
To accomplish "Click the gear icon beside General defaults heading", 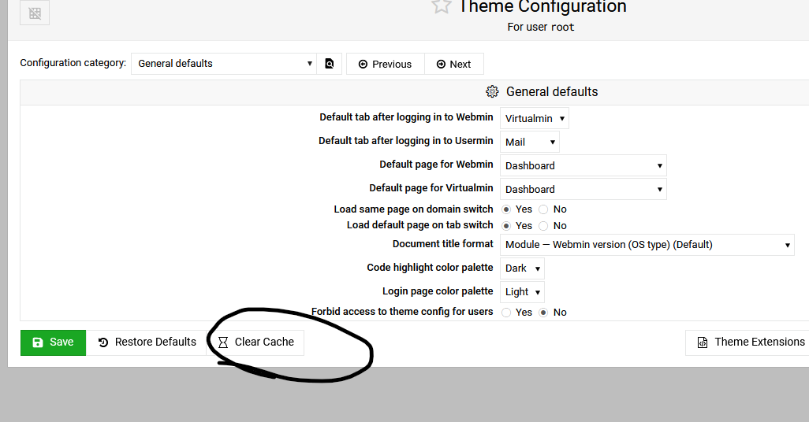I will [x=492, y=92].
